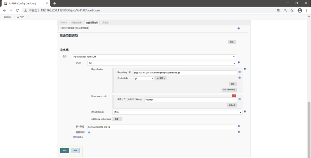Switch to the 流水线 tab

pos(105,23)
